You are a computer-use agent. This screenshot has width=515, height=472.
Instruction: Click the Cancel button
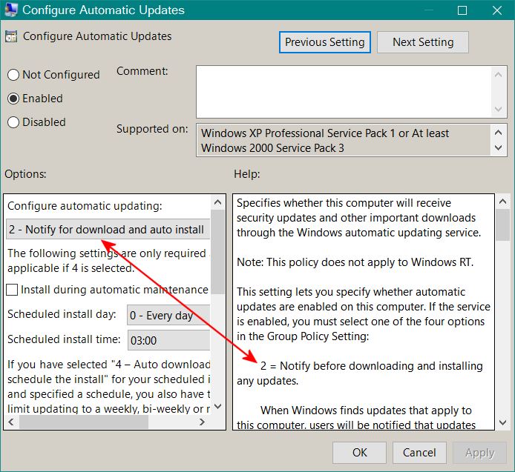[x=419, y=453]
